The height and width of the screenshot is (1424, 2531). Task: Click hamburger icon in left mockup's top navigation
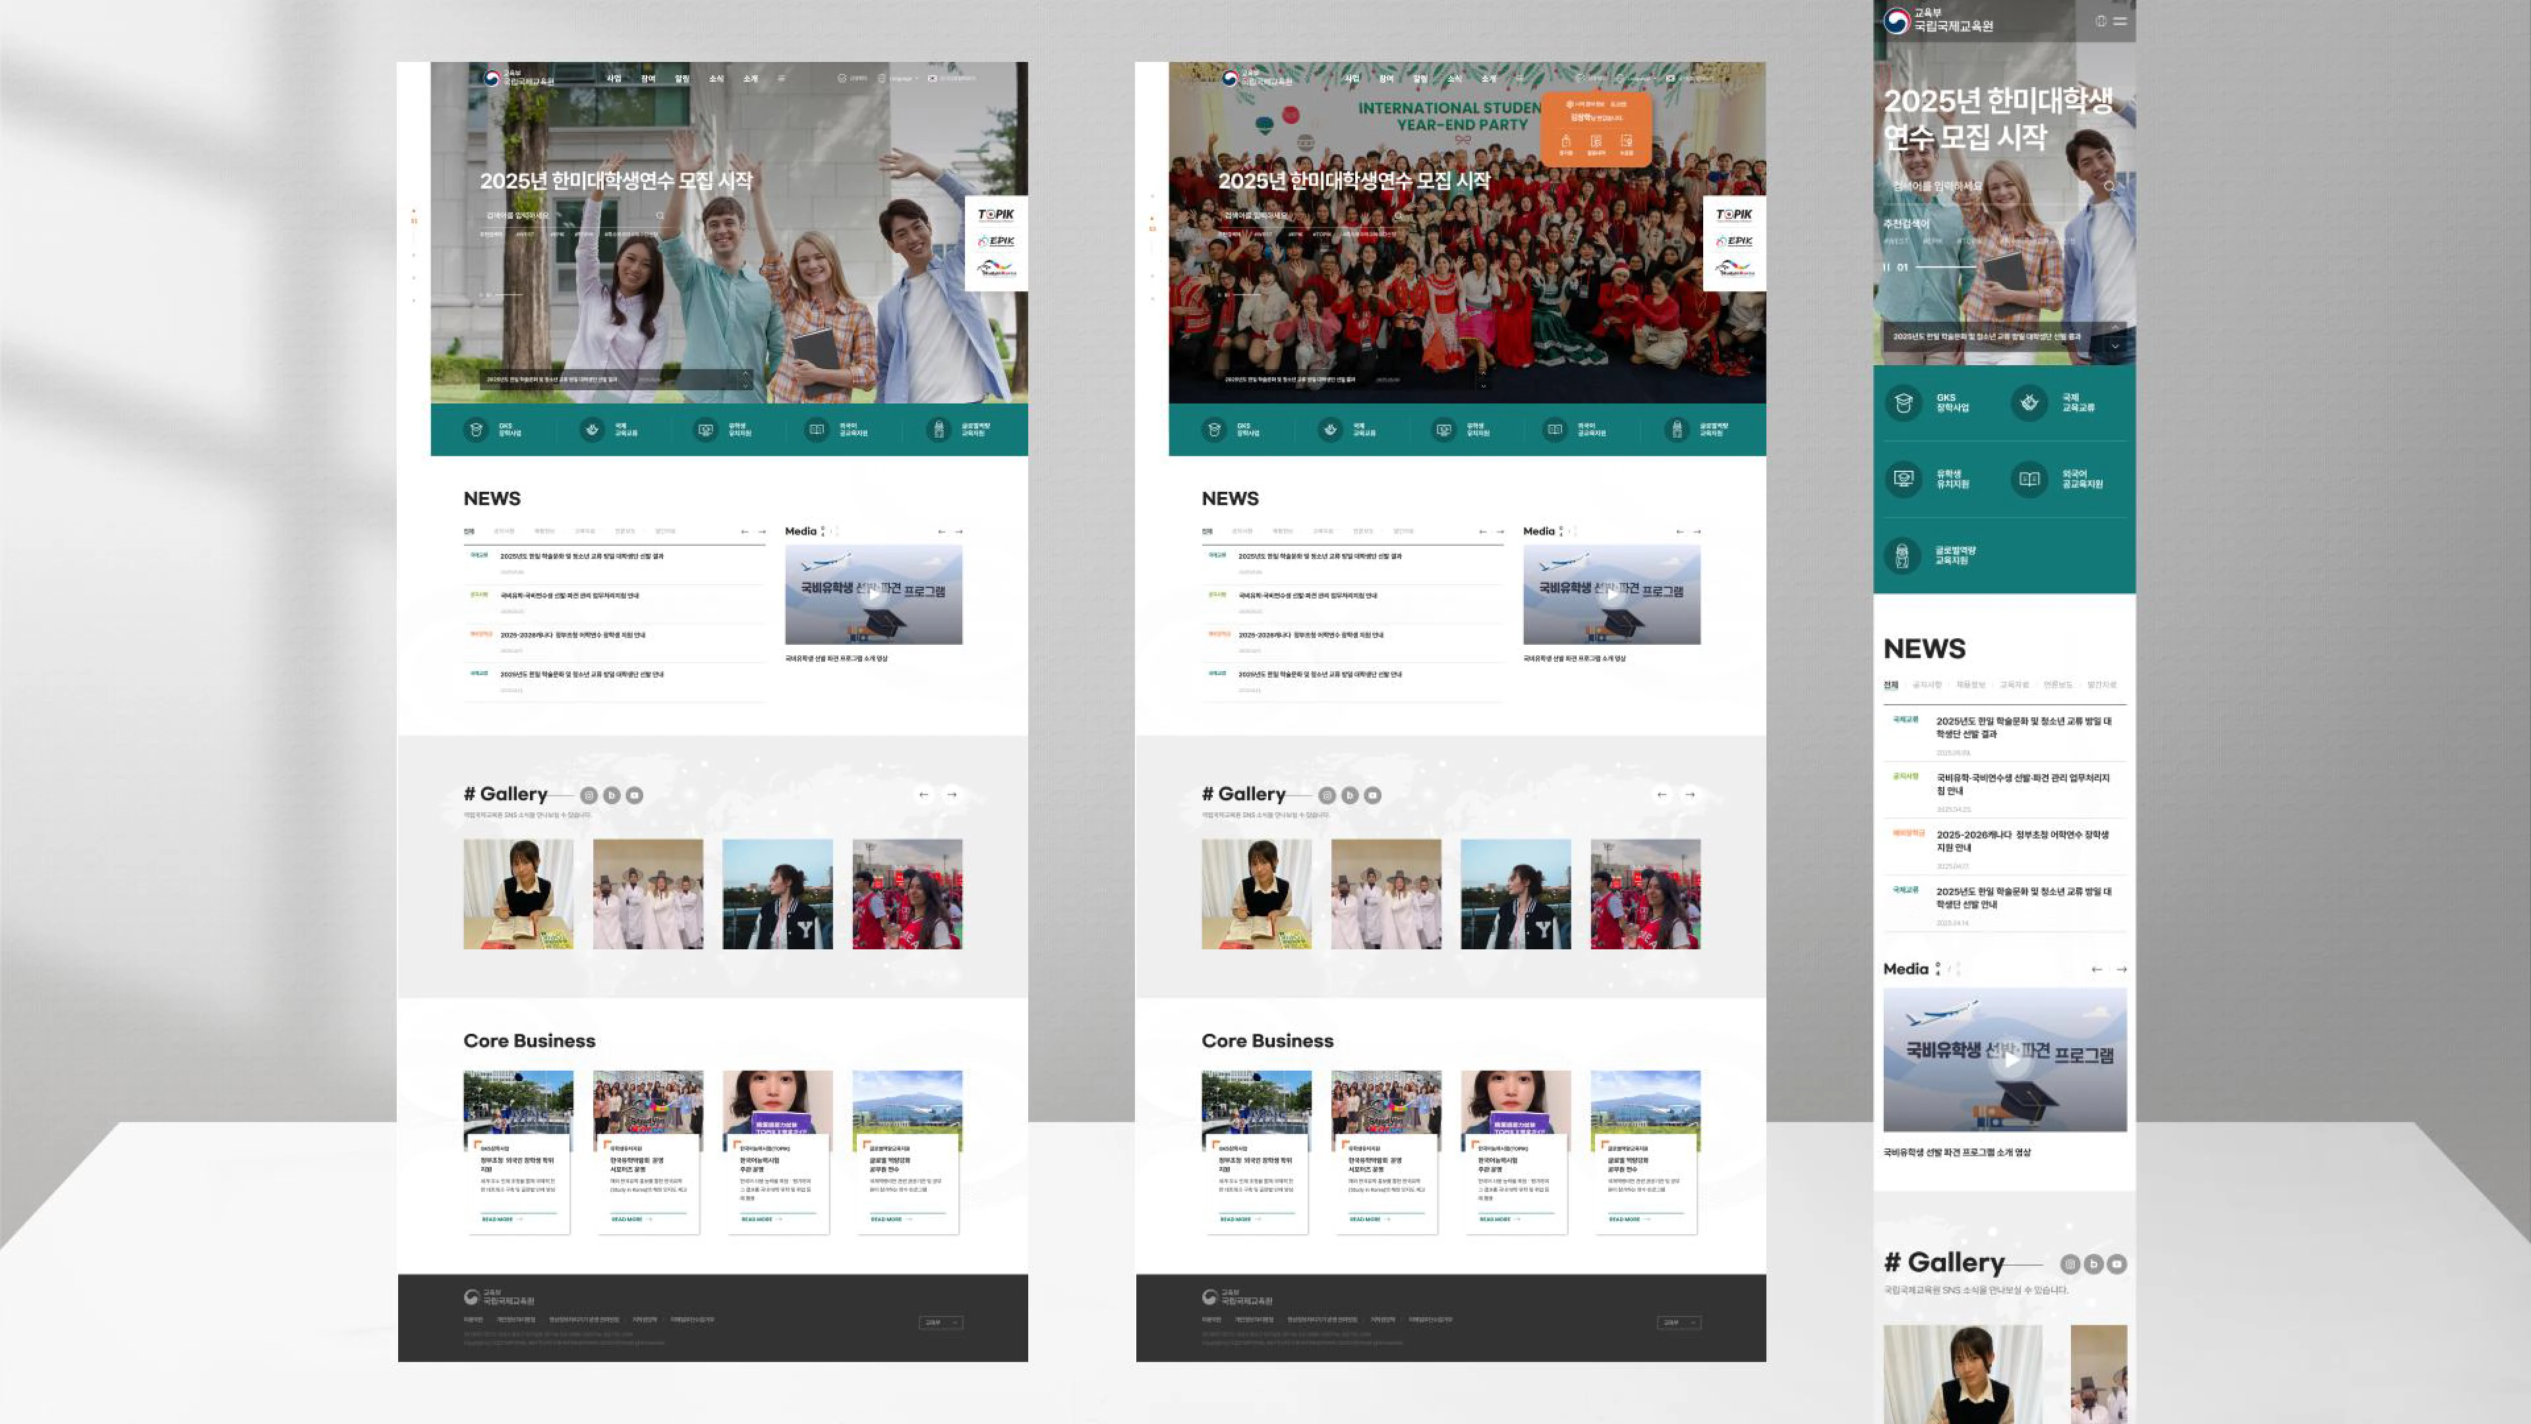point(781,78)
